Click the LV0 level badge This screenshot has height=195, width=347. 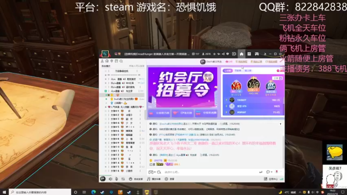pos(229,62)
